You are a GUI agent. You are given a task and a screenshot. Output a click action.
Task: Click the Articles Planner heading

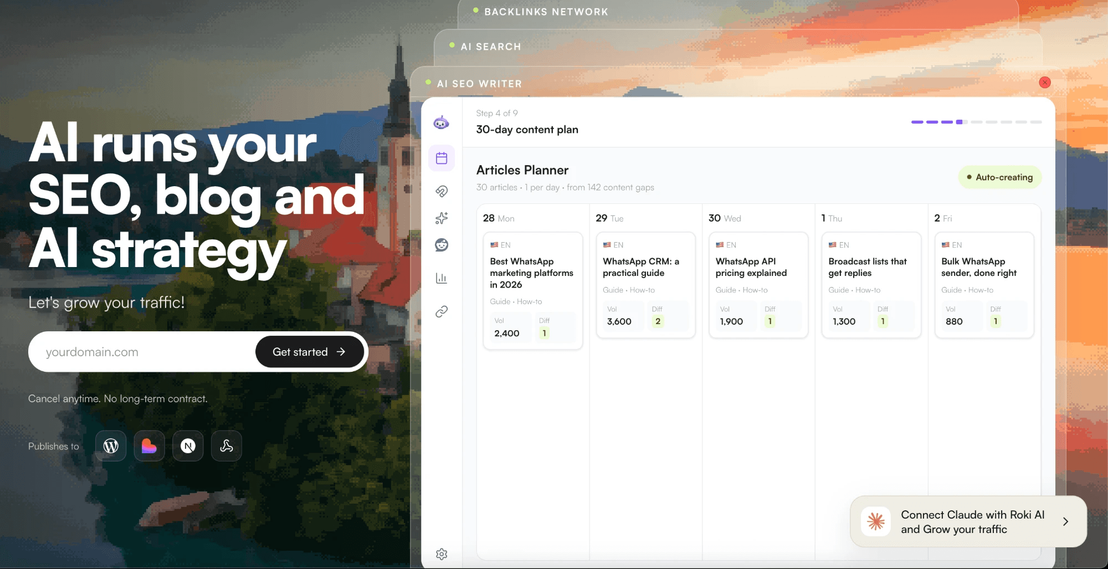[x=522, y=170]
